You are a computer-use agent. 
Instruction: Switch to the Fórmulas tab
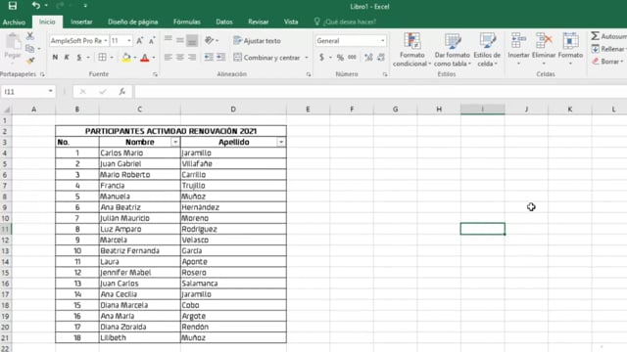click(x=187, y=22)
